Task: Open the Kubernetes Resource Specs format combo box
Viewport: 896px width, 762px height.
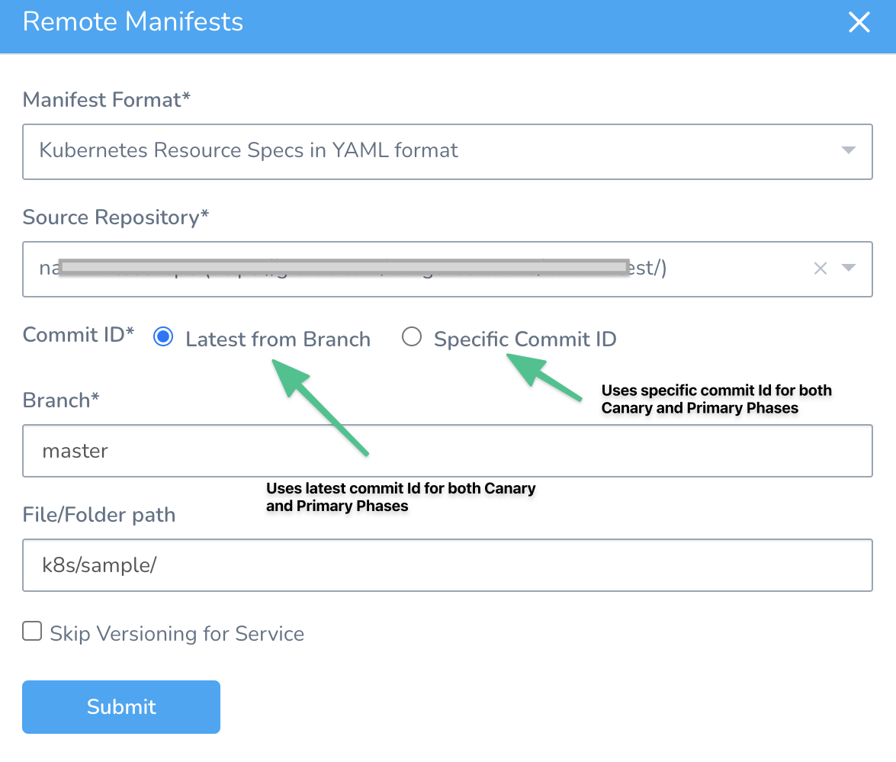Action: click(448, 152)
